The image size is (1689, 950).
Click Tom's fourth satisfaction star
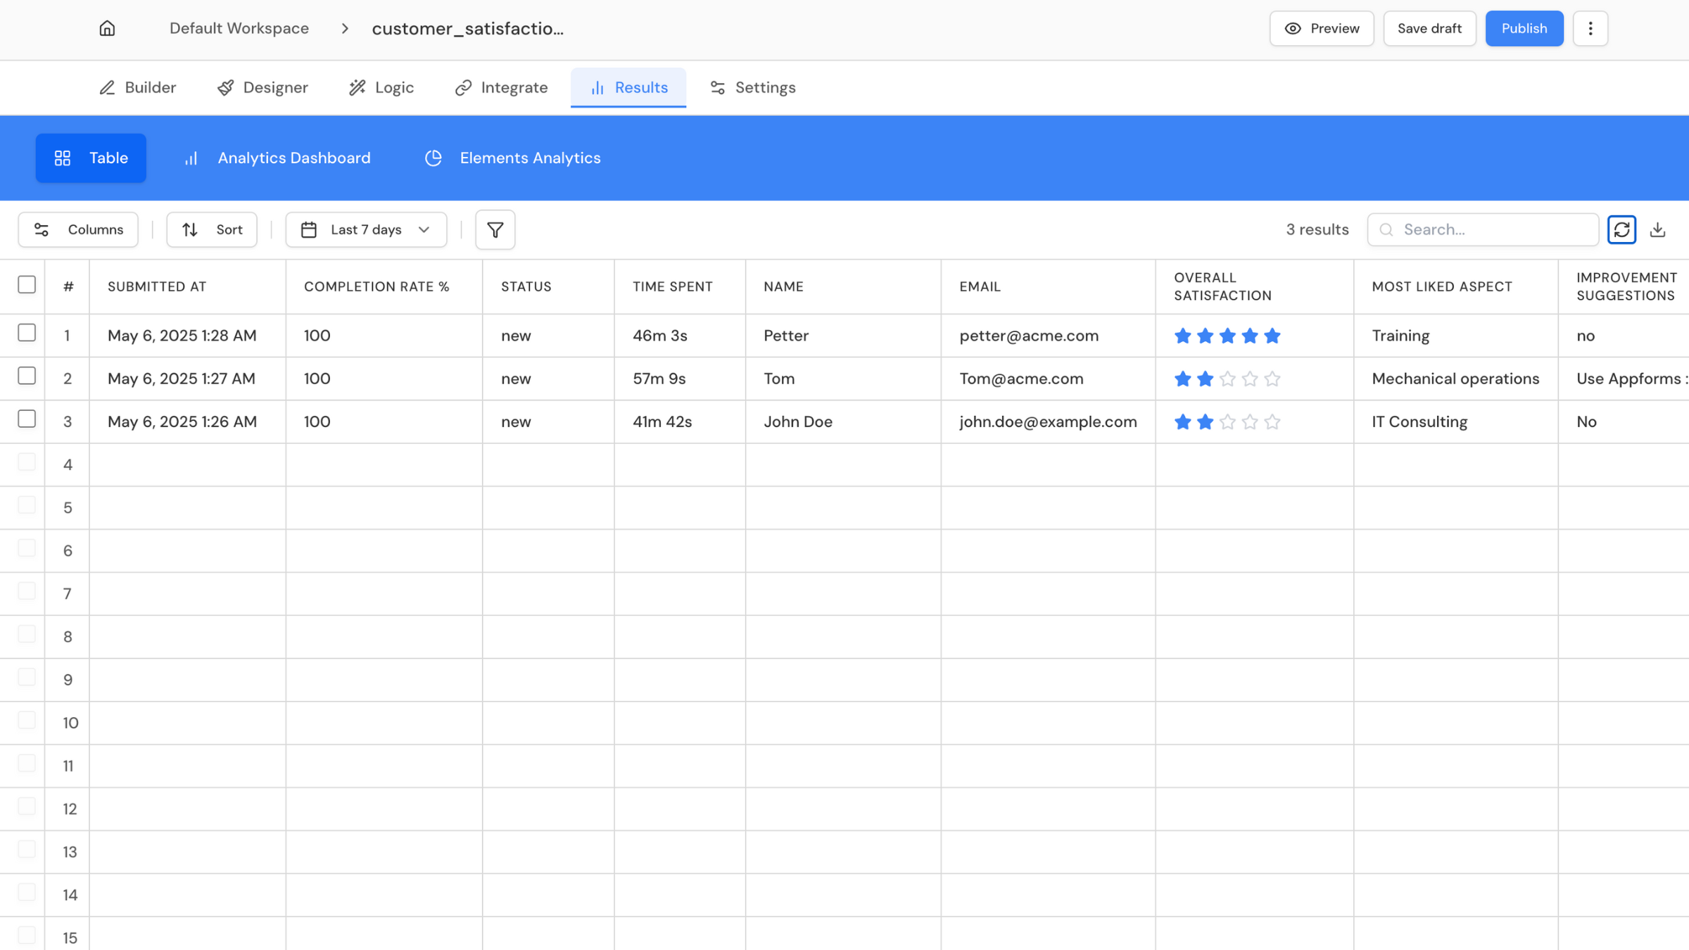[x=1249, y=379]
